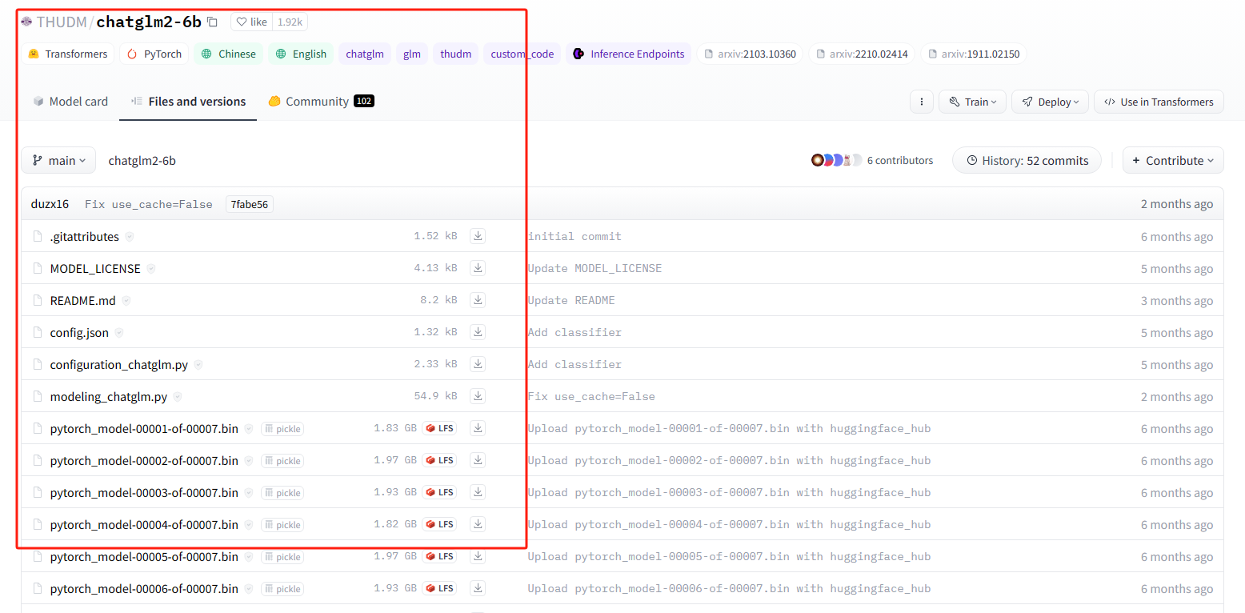Screen dimensions: 1245x613
Task: Open the configuration_chatglm.py file
Action: point(118,364)
